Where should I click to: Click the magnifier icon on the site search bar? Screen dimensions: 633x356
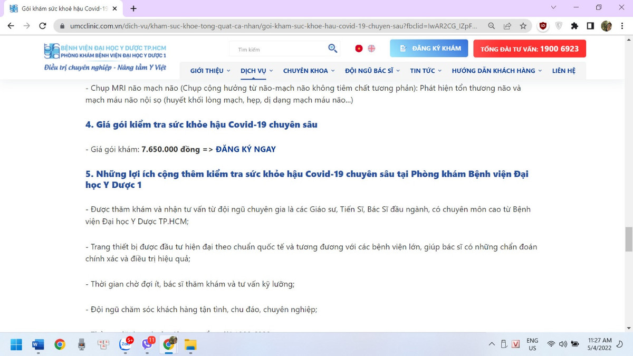(332, 48)
